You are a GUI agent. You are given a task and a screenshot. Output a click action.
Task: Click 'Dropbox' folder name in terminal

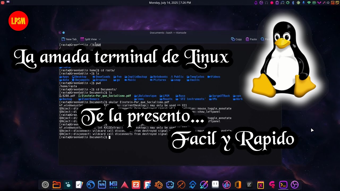(101, 80)
